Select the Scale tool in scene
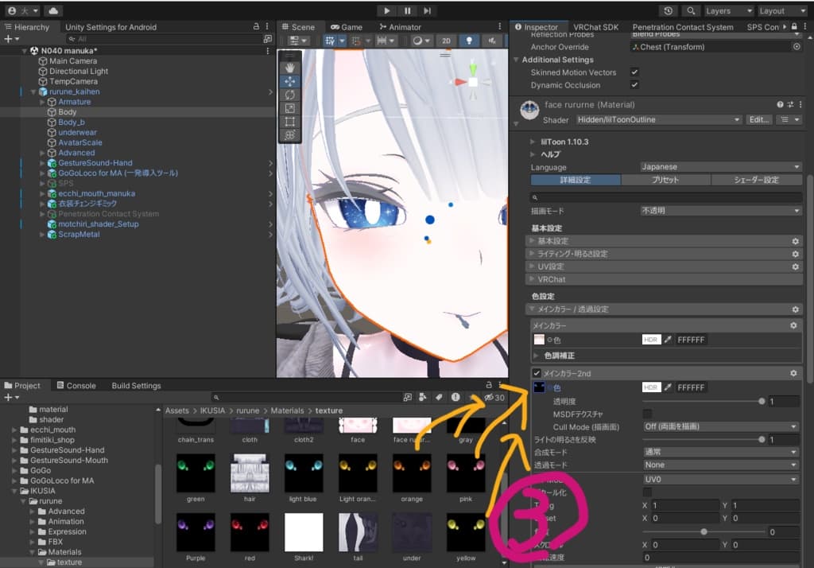 pyautogui.click(x=289, y=108)
